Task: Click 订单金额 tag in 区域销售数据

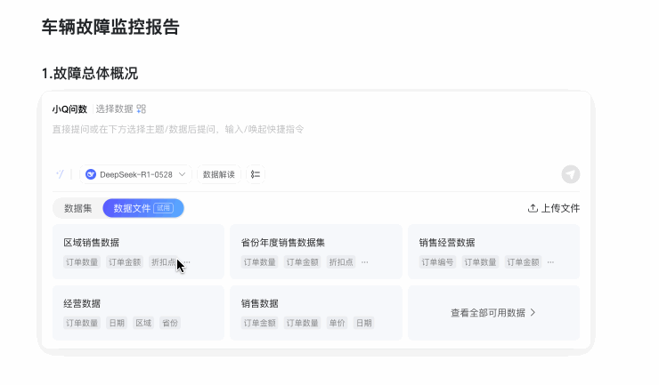Action: point(125,262)
